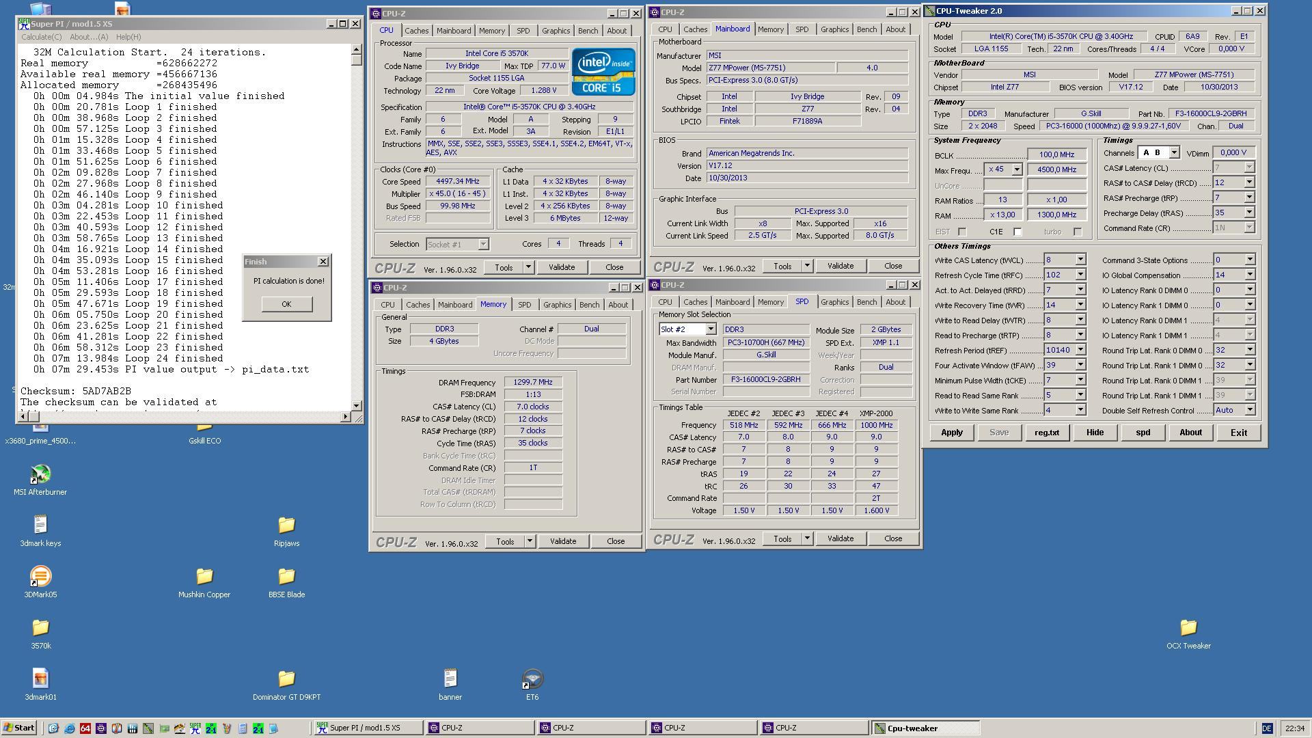Open the Calculate(C) menu in Super PI

(41, 37)
